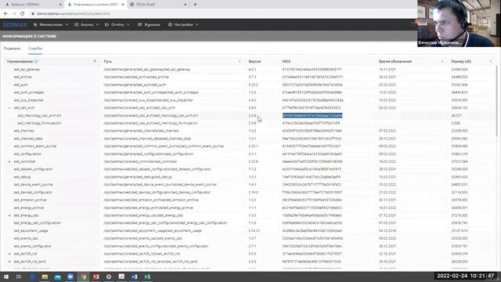Image resolution: width=501 pixels, height=282 pixels.
Task: Select the sed_configuration row name
Action: 27,154
